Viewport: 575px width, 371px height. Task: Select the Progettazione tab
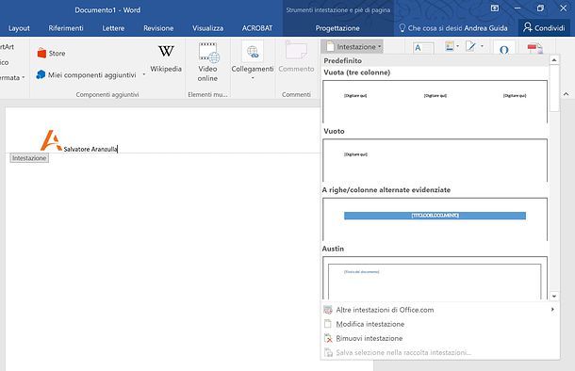tap(337, 28)
